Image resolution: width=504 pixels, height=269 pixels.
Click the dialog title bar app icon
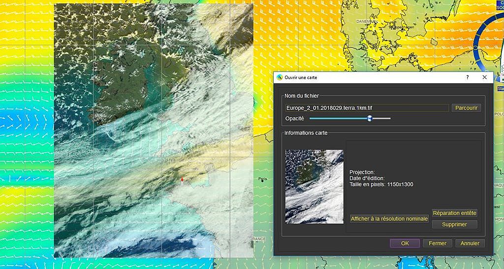(x=280, y=77)
